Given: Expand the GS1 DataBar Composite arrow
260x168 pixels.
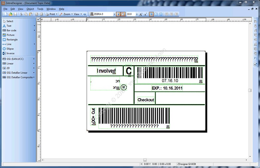Looking at the screenshot, I should point(34,77).
